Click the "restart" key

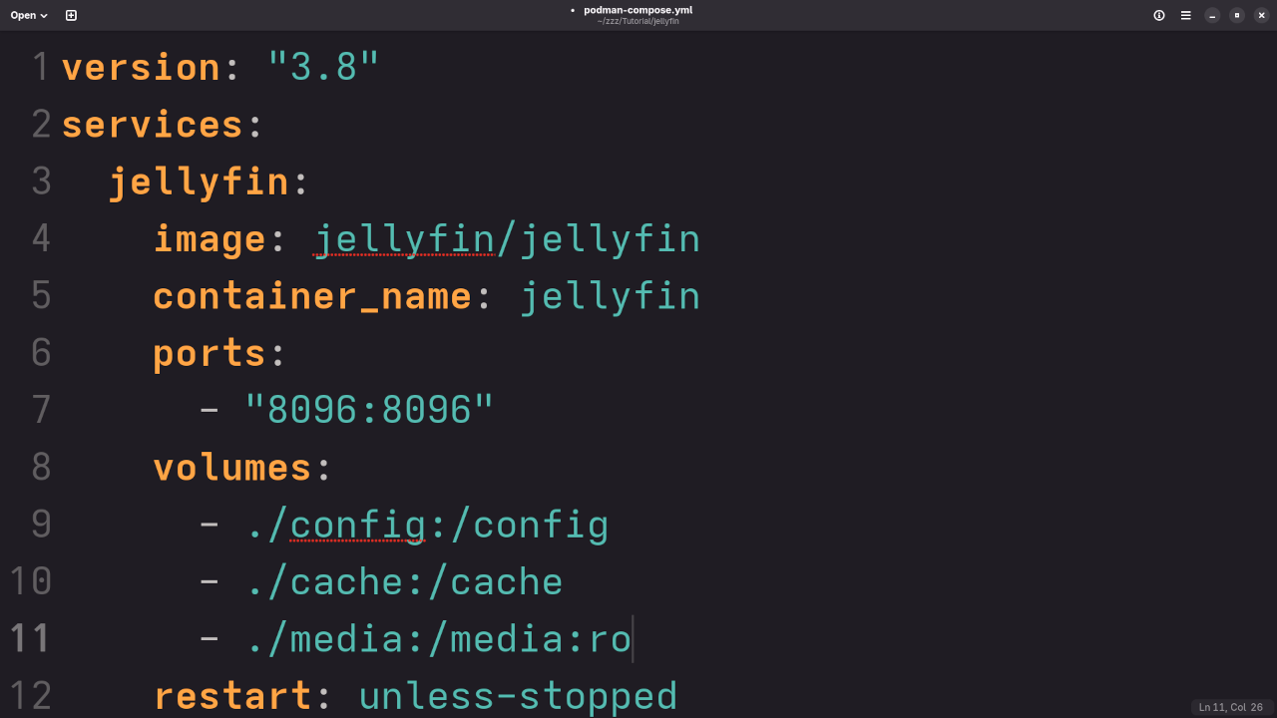click(232, 696)
